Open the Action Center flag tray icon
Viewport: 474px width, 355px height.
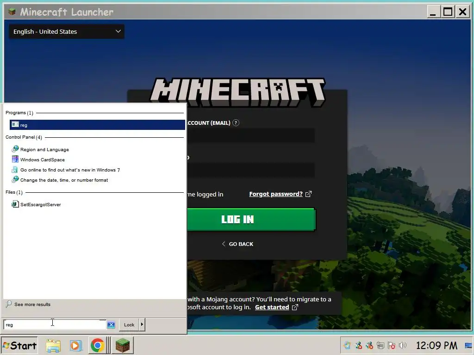point(392,345)
